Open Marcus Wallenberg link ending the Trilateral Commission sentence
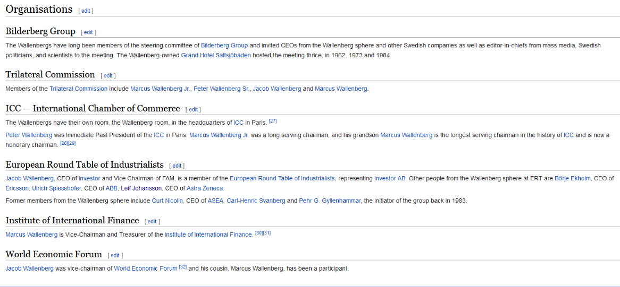 click(x=341, y=89)
